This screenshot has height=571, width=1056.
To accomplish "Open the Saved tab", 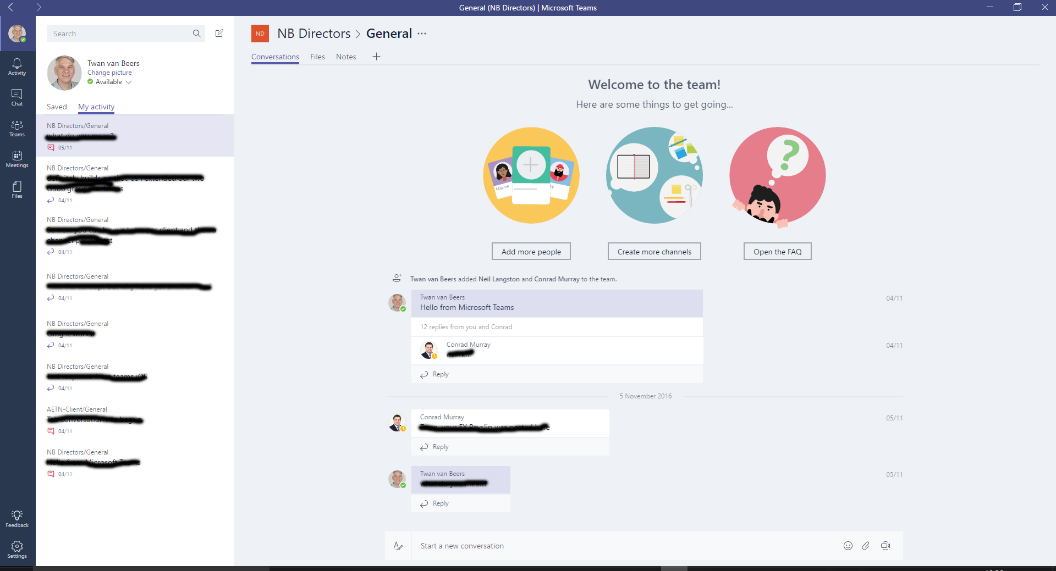I will (x=57, y=107).
